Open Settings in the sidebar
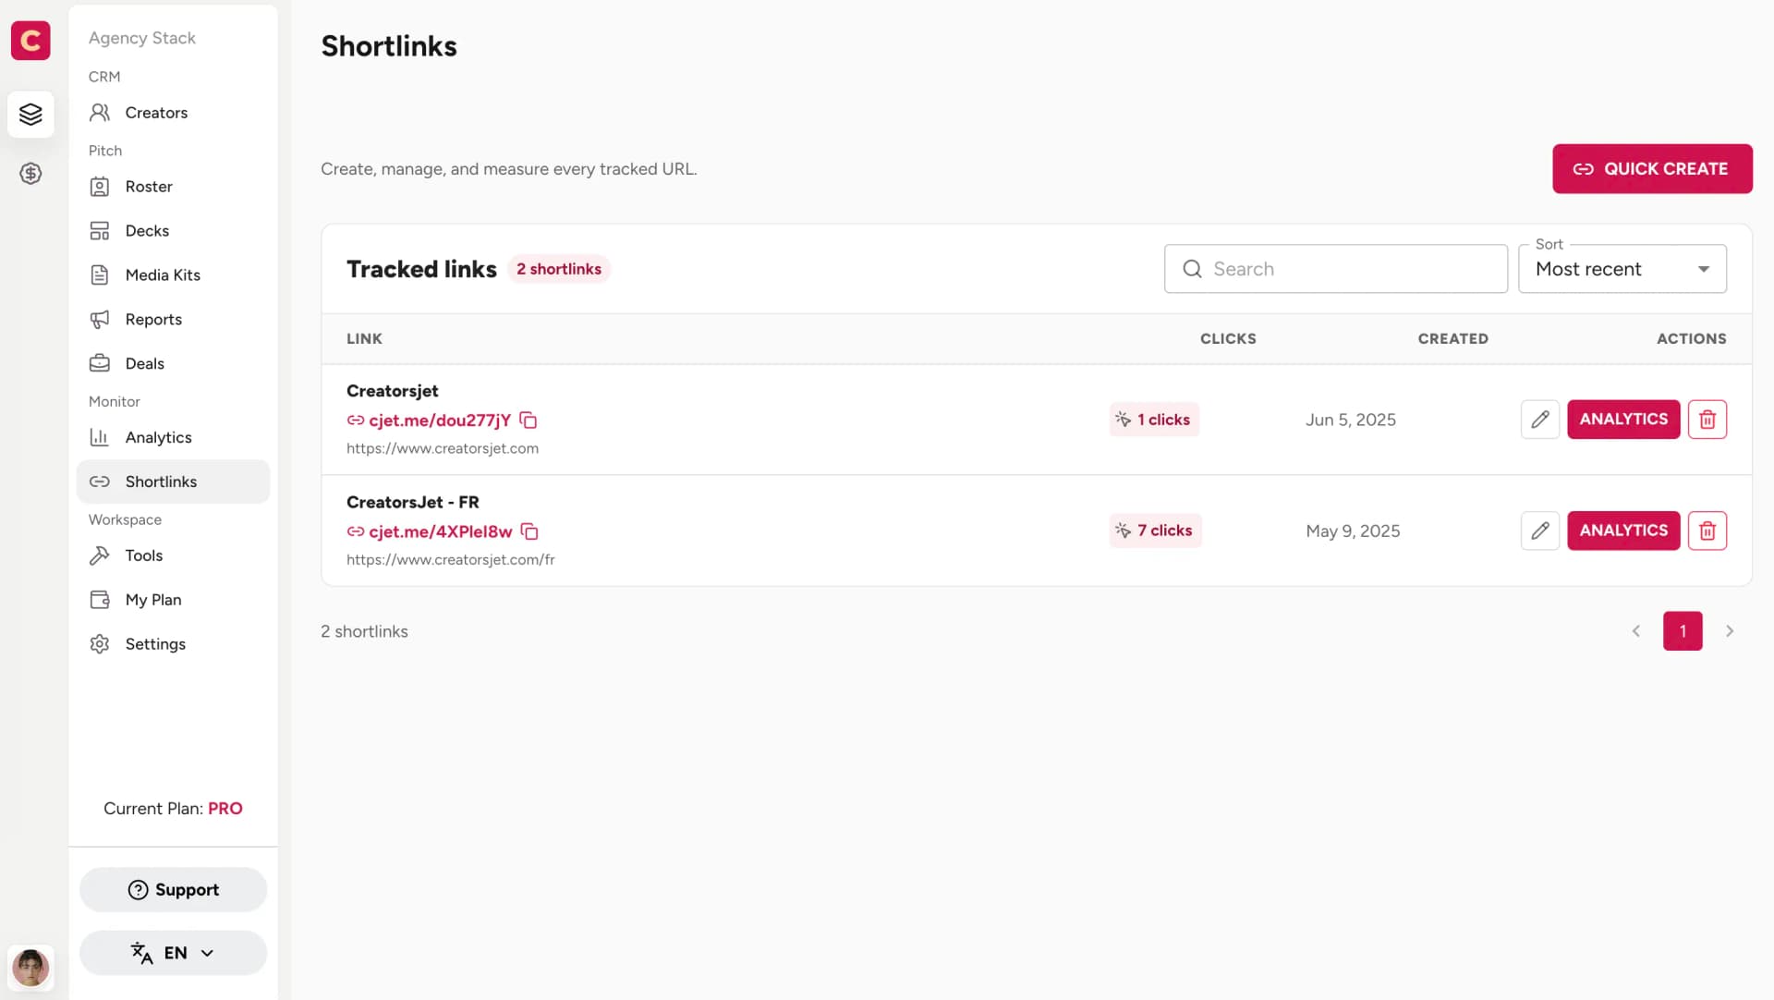Screen dimensions: 1774x1000 pyautogui.click(x=173, y=644)
